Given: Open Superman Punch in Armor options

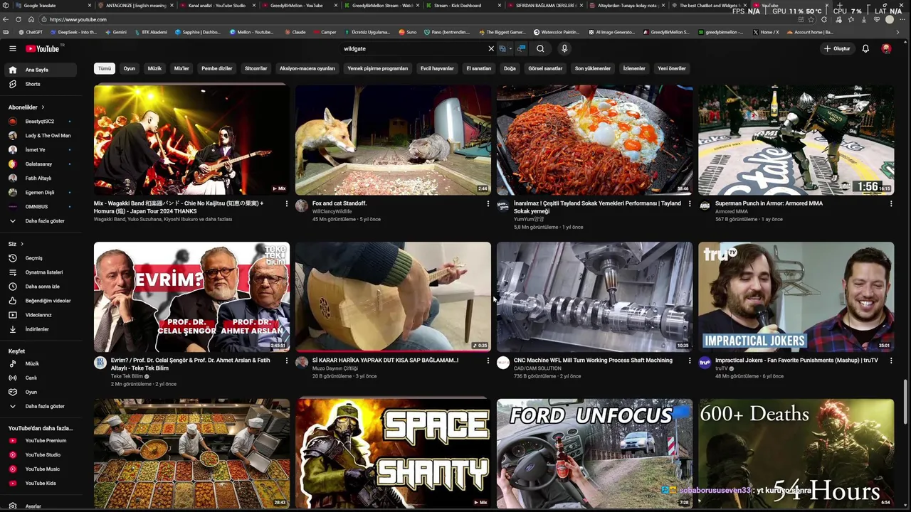Looking at the screenshot, I should click(891, 203).
